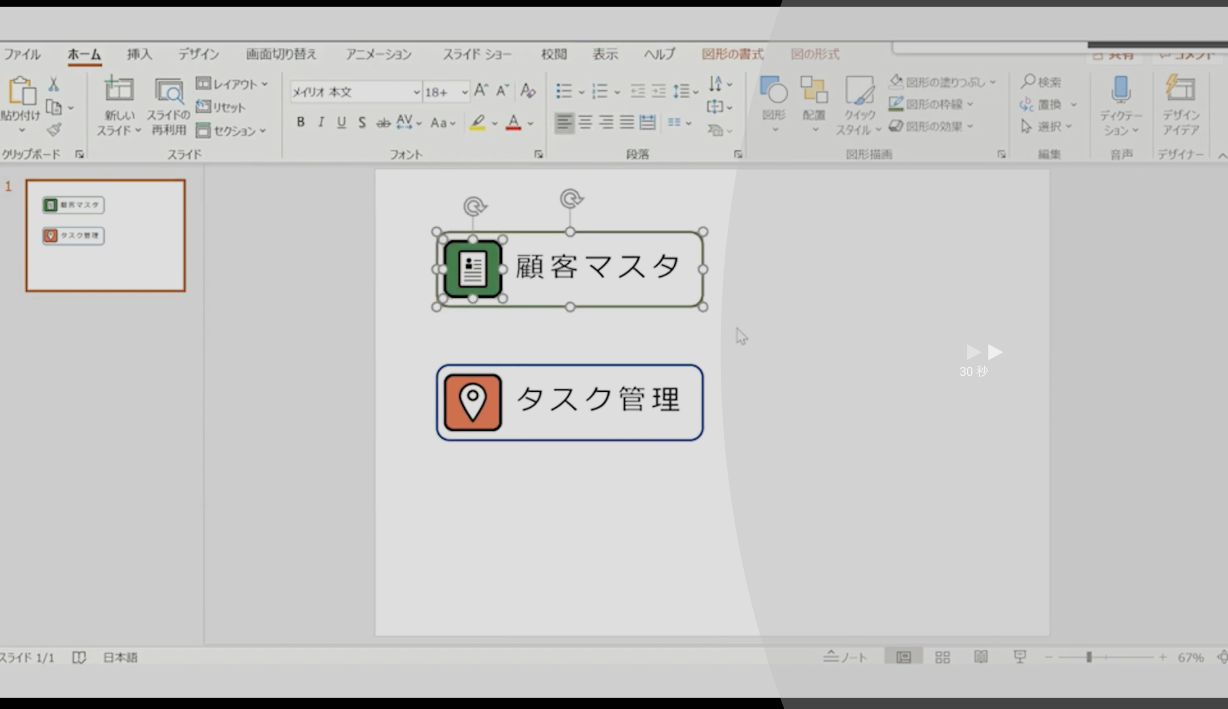Select the Center text alignment icon
The width and height of the screenshot is (1228, 709).
point(586,122)
